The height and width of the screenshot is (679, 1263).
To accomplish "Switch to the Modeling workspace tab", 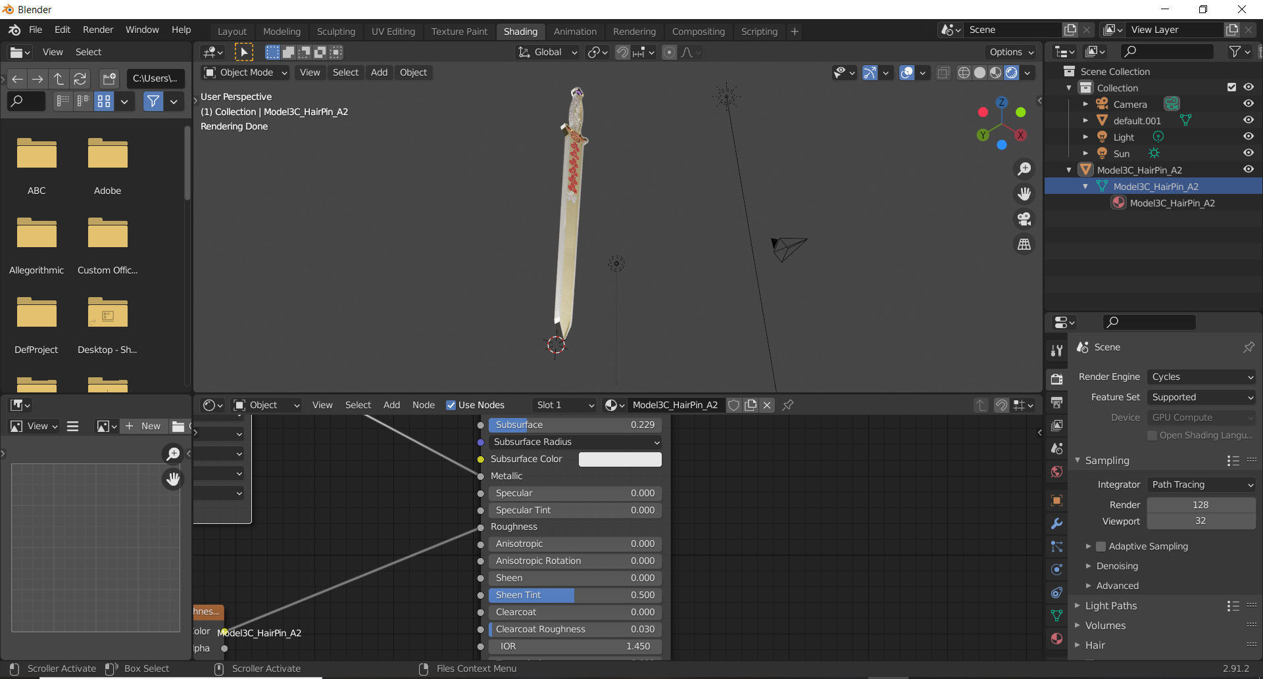I will (282, 32).
